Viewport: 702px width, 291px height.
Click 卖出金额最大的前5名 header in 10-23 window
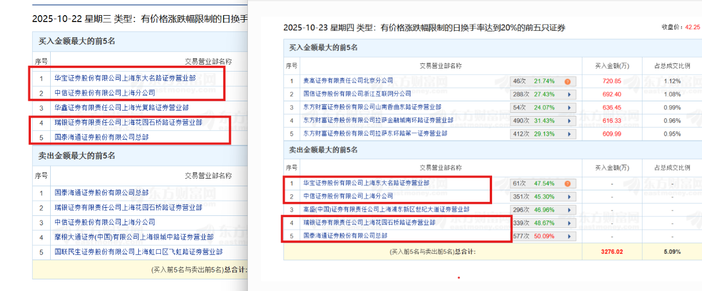[x=324, y=150]
